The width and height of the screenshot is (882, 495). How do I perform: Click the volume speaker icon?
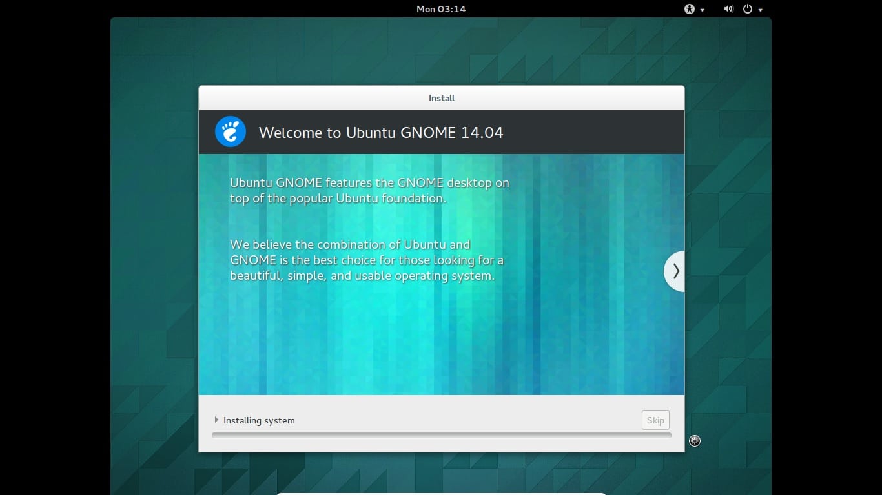pos(728,9)
